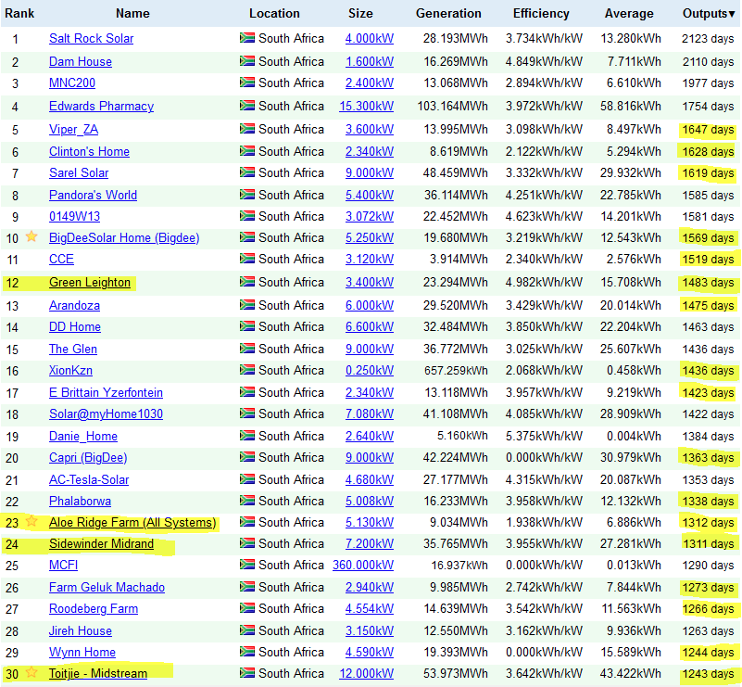The height and width of the screenshot is (687, 742).
Task: Click the star icon beside Aloe Ridge Farm
Action: coord(31,521)
